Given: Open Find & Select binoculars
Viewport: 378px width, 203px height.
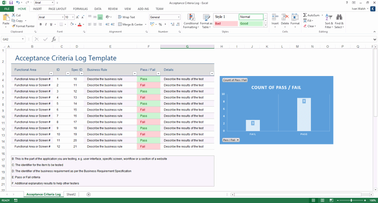Looking at the screenshot, I should 339,21.
